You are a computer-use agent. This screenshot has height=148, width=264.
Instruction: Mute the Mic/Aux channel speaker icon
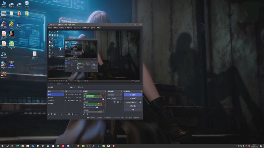click(x=84, y=99)
